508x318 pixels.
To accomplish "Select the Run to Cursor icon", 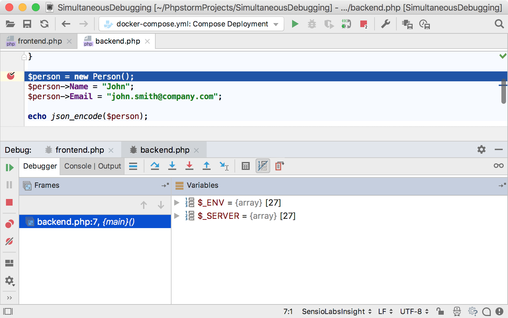I will pos(224,166).
